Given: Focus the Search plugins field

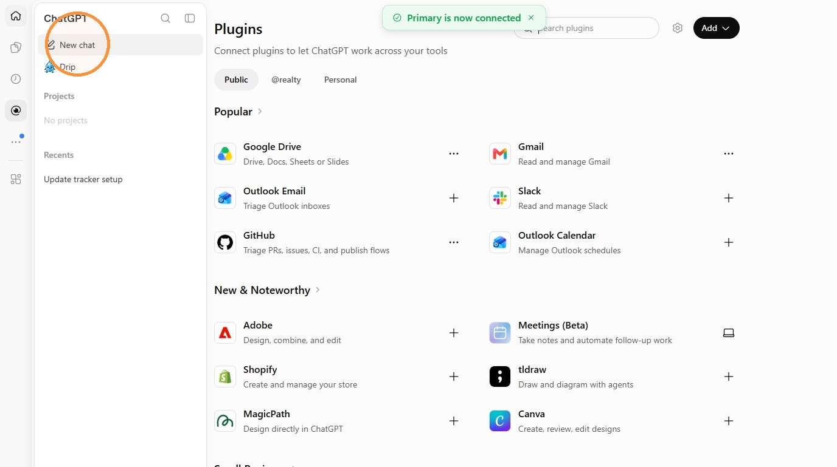Looking at the screenshot, I should 586,28.
